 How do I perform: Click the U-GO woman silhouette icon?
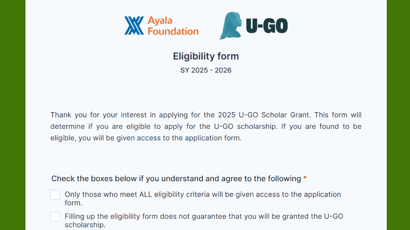coord(231,26)
